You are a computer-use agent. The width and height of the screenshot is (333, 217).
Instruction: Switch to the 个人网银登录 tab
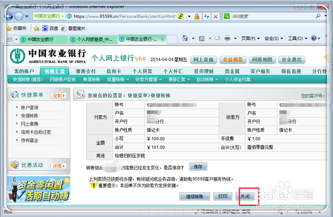(x=93, y=40)
